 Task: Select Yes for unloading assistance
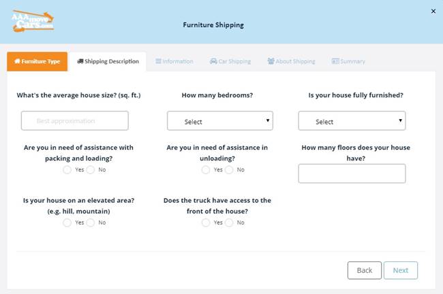point(206,169)
